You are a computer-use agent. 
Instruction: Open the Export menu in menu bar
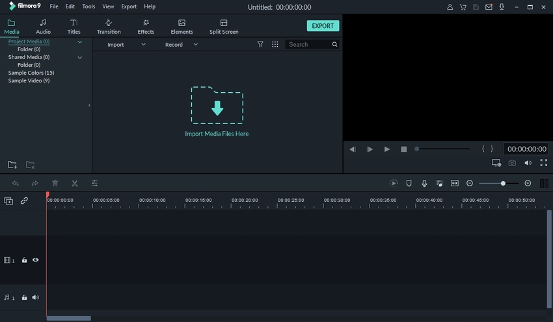129,6
